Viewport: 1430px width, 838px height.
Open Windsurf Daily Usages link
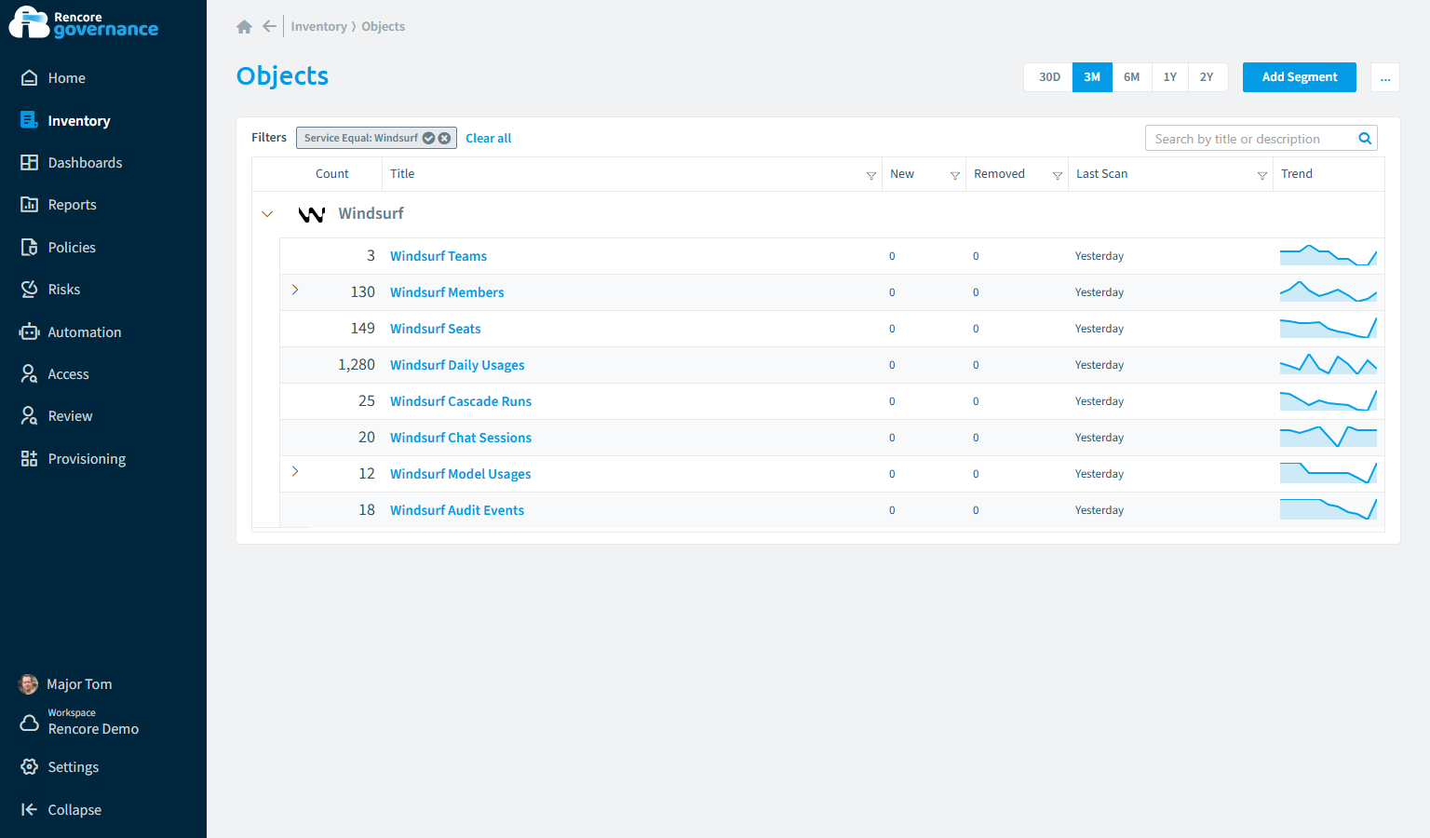tap(457, 365)
